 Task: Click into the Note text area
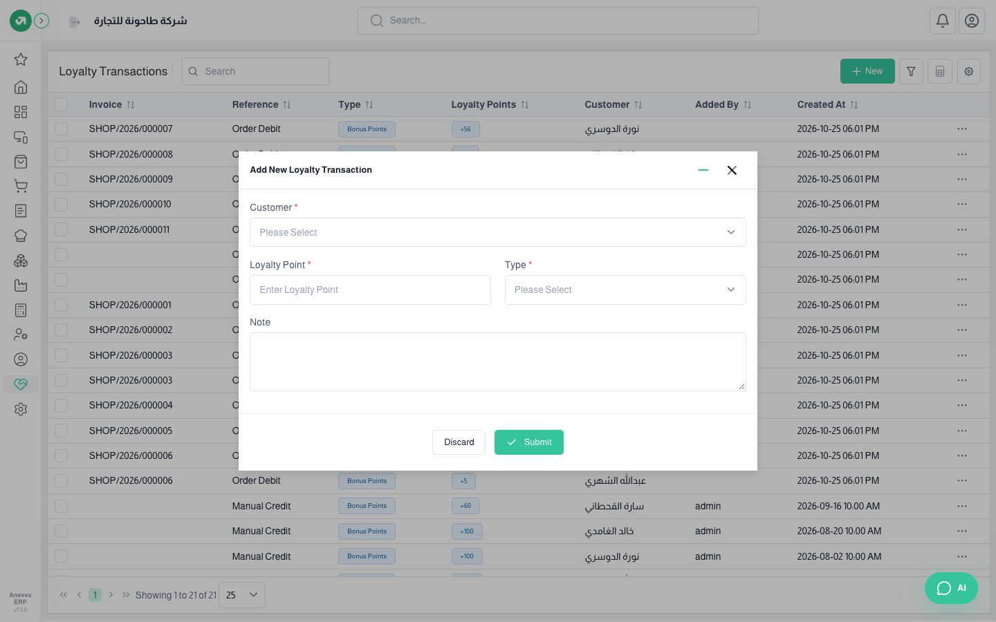coord(498,361)
